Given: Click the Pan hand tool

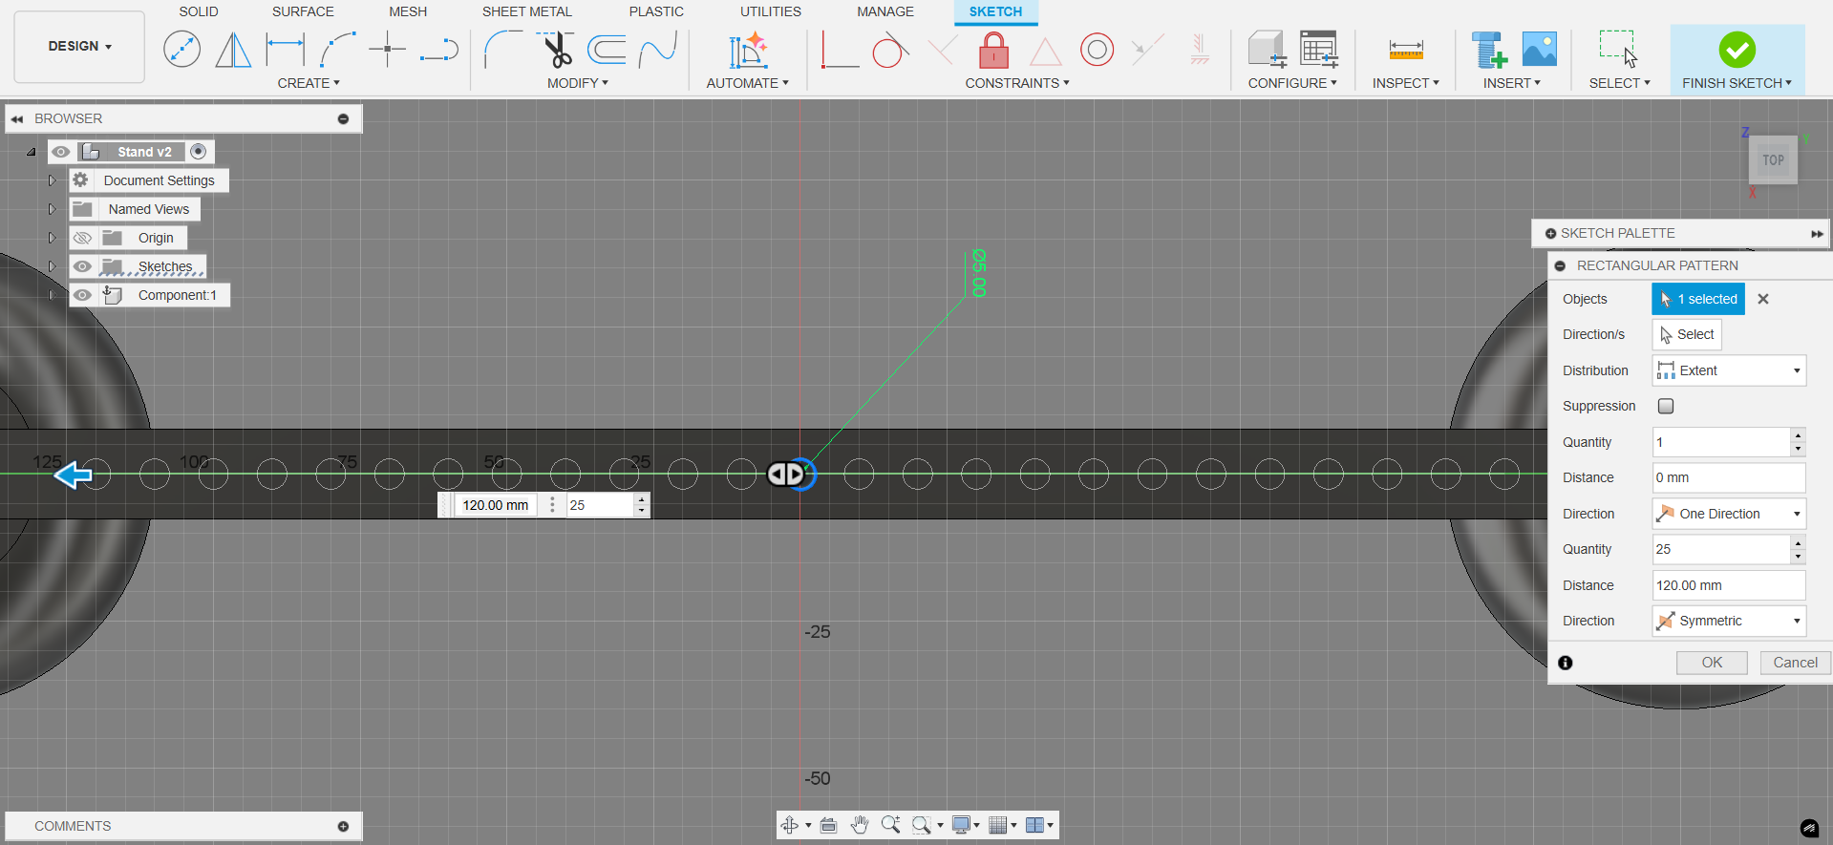Looking at the screenshot, I should pyautogui.click(x=860, y=825).
